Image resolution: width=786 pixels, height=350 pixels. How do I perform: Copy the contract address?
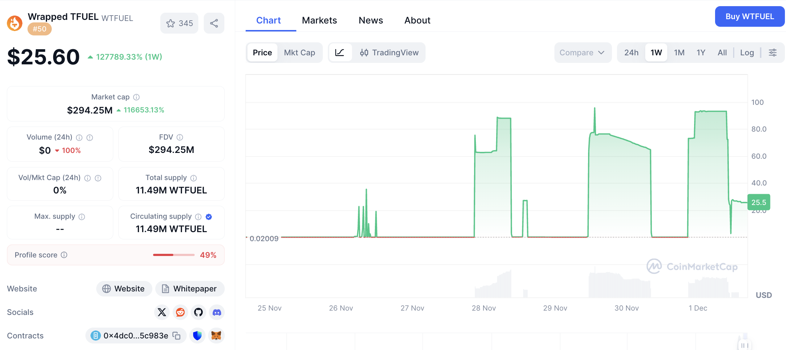177,336
